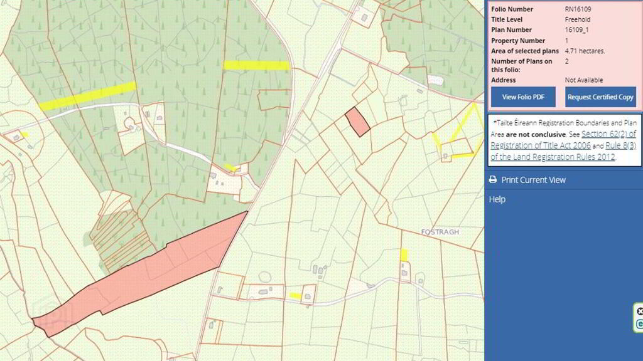The width and height of the screenshot is (643, 361).
Task: Click the horizontal yellow strip in upper forest
Action: tap(256, 65)
